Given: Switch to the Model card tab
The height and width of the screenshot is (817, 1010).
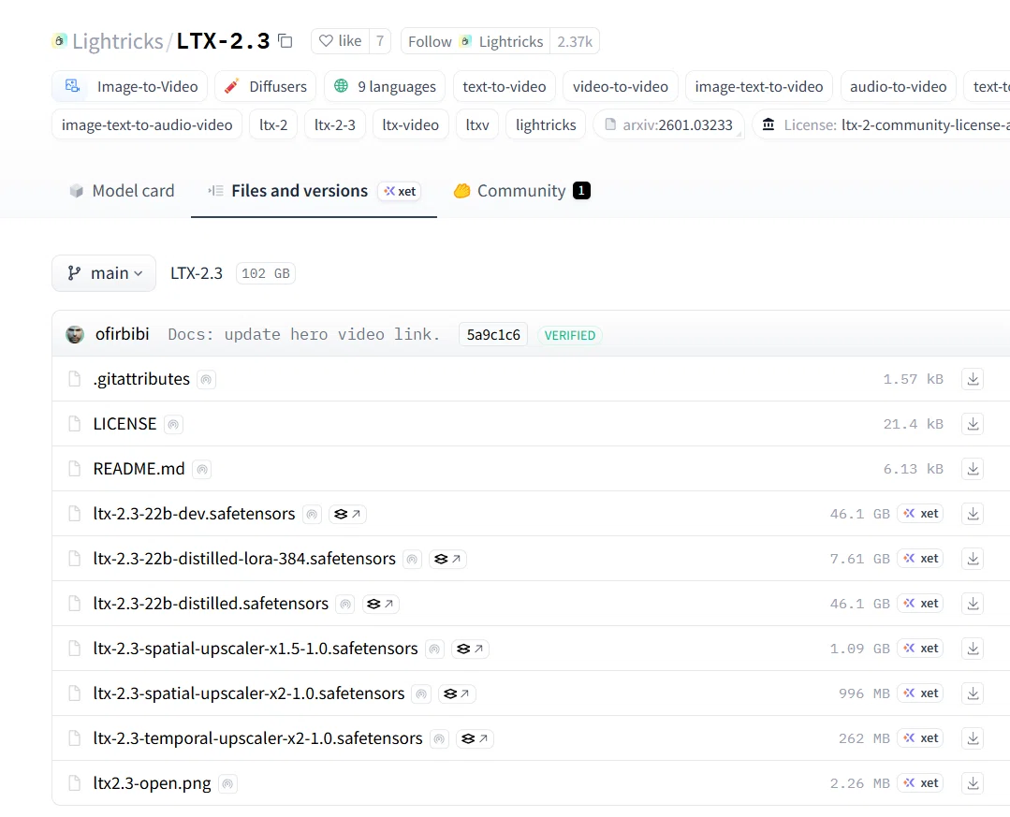Looking at the screenshot, I should 122,191.
